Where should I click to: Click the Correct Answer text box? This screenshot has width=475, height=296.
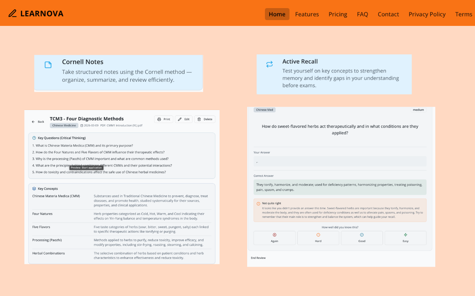click(x=340, y=187)
